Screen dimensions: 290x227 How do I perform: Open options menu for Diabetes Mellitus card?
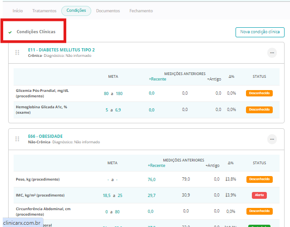[272, 53]
